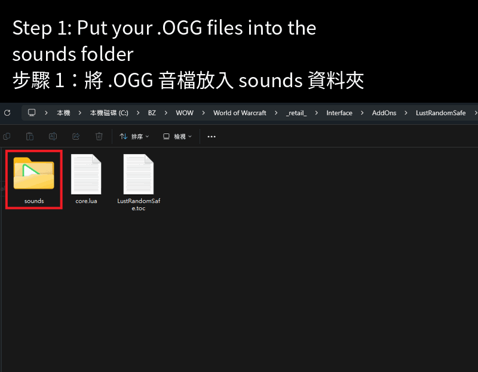
Task: Click the Rename icon in toolbar
Action: click(x=53, y=137)
